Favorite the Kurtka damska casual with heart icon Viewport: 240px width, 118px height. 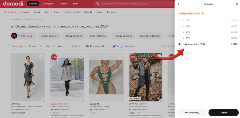tap(81, 56)
